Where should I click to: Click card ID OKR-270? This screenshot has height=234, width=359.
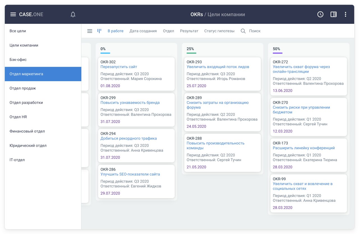pyautogui.click(x=280, y=103)
